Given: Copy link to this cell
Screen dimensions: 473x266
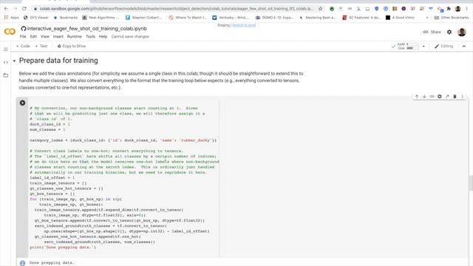Looking at the screenshot, I should pyautogui.click(x=432, y=97).
